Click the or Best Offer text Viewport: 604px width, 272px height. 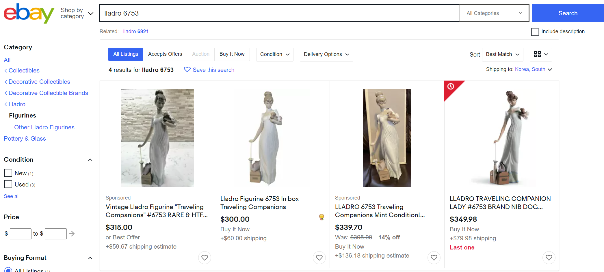123,237
